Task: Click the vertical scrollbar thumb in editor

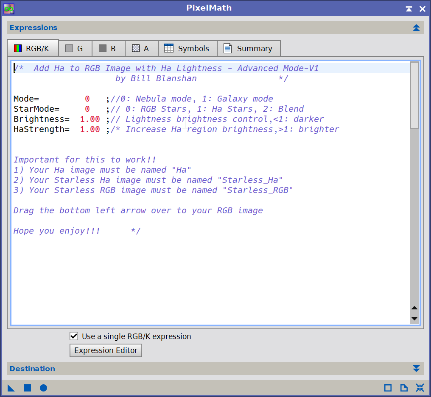Action: coord(414,95)
